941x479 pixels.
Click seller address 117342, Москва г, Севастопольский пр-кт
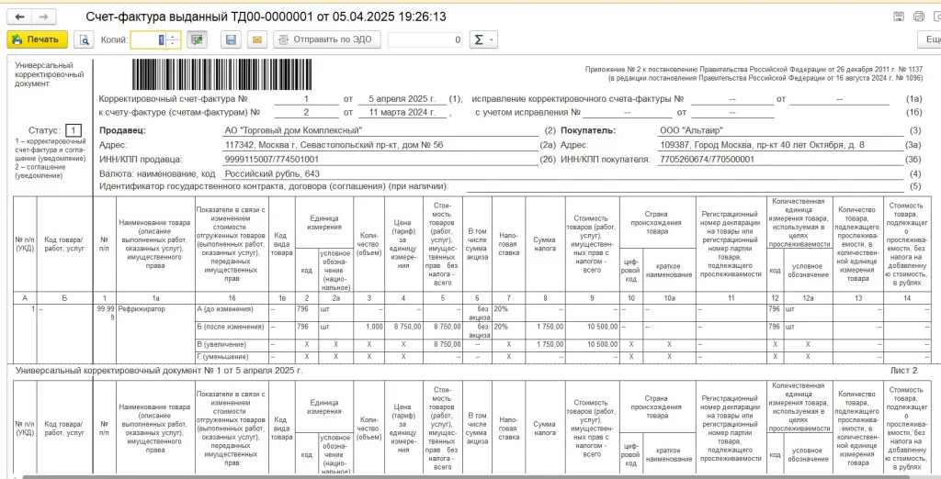[334, 145]
